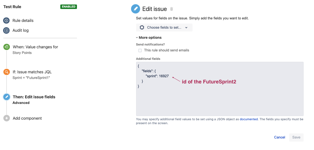Enable 'This rule should send emails' checkbox
This screenshot has width=314, height=150.
click(x=140, y=51)
